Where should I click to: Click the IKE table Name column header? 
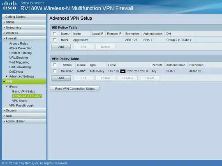pos(65,34)
